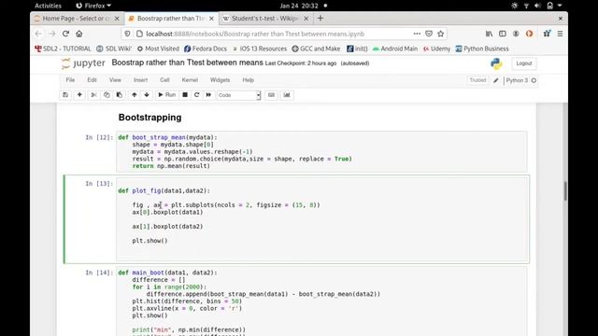Open the Firefox hamburger menu
The width and height of the screenshot is (598, 336).
point(560,34)
